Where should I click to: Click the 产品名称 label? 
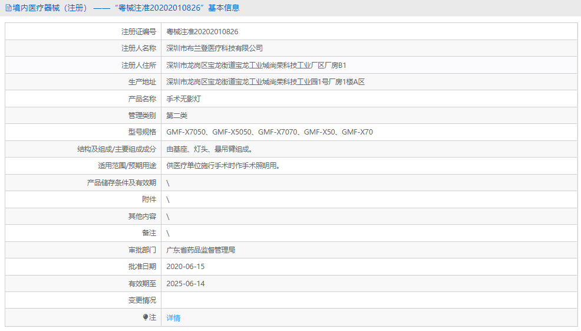tap(142, 99)
